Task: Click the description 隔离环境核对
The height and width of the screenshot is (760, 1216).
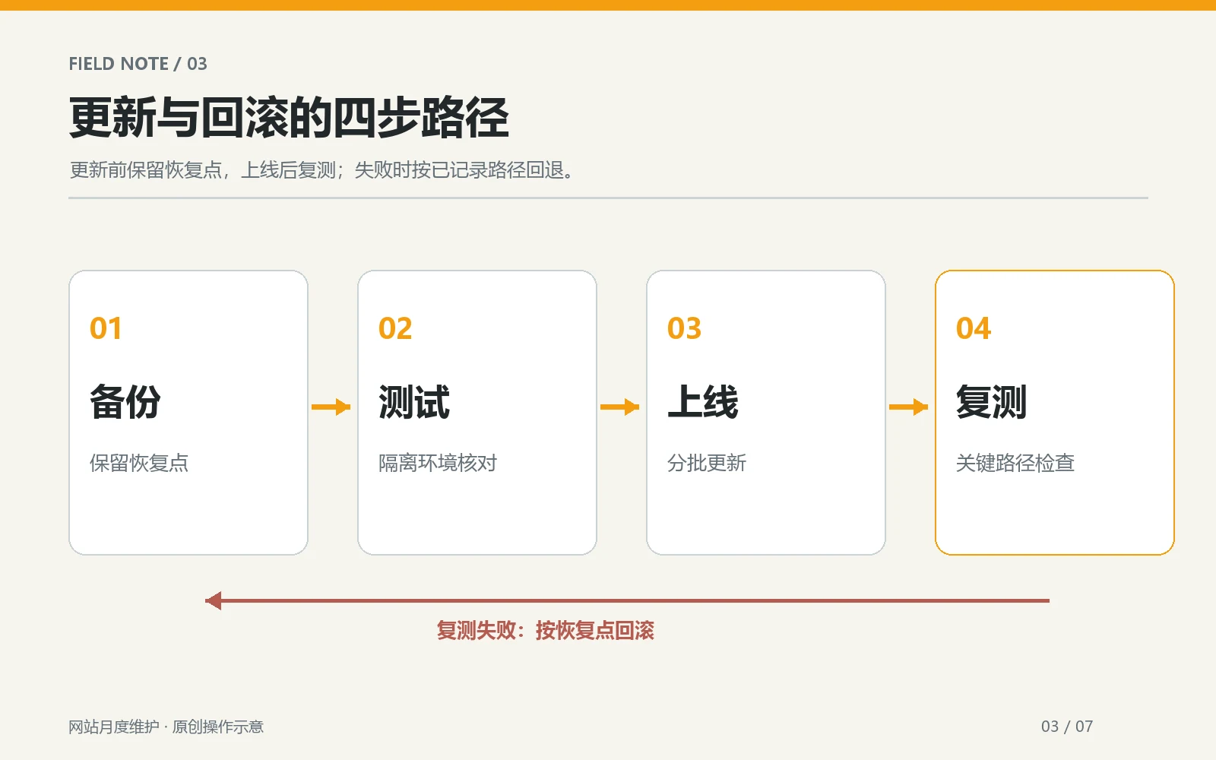Action: pyautogui.click(x=438, y=463)
